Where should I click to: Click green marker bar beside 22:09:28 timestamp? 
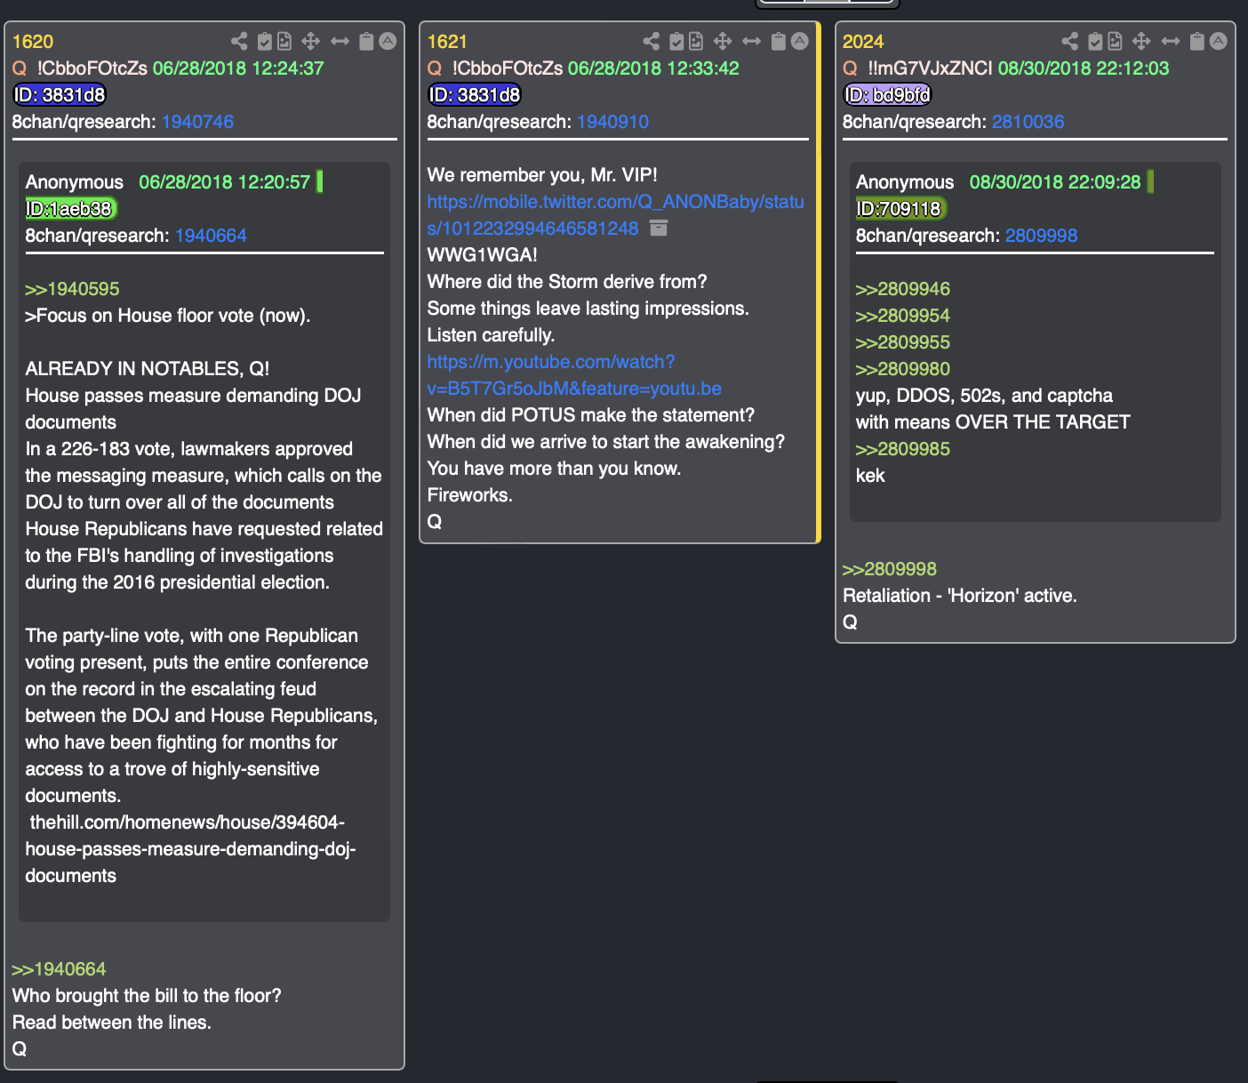point(1150,181)
